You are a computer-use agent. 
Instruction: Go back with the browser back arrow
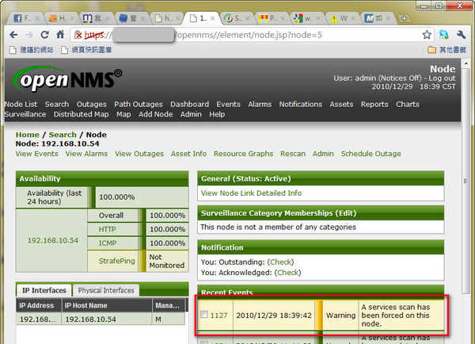[13, 35]
